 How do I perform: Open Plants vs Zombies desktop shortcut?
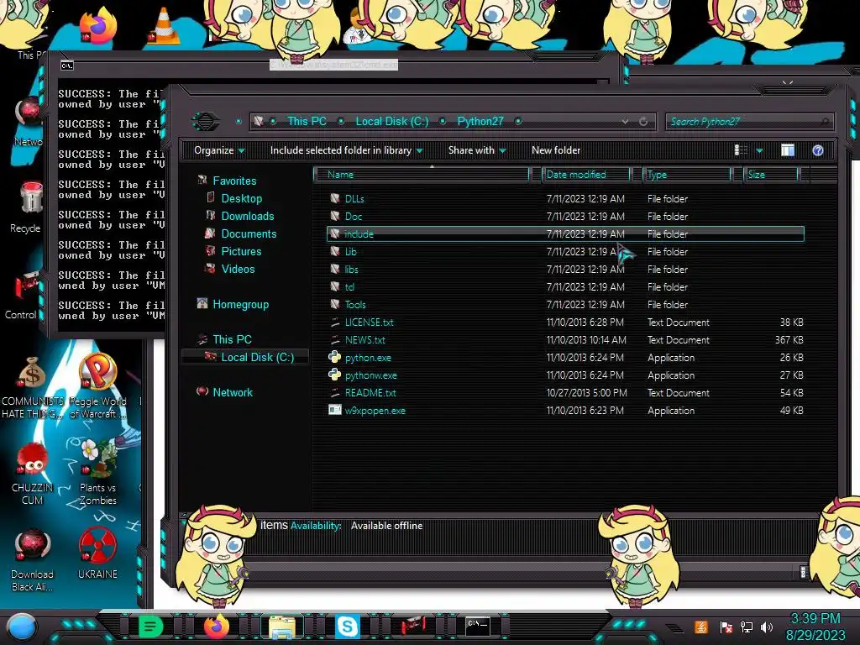tap(97, 459)
